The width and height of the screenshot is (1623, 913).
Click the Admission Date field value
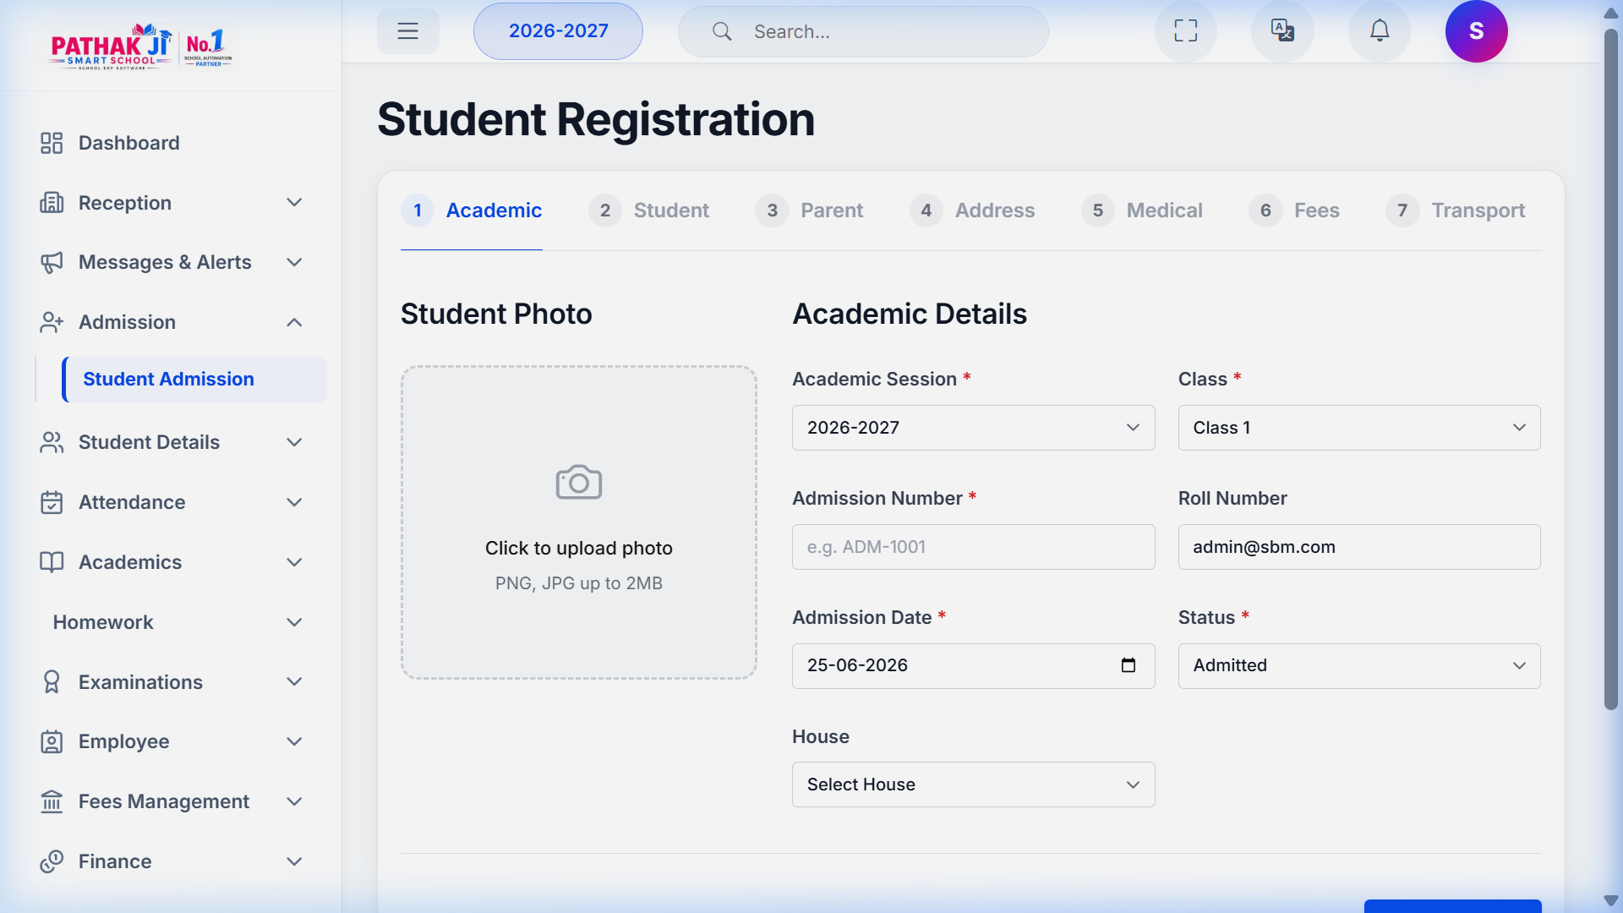point(857,665)
